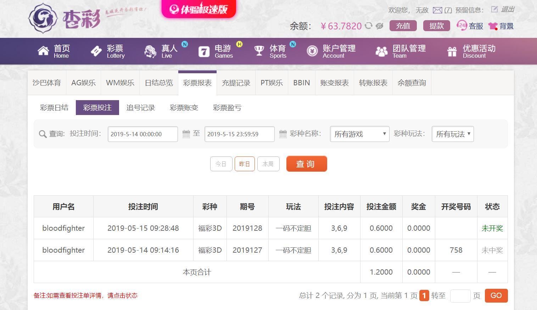Open 24-hour customer service icon
The height and width of the screenshot is (310, 537).
point(462,25)
